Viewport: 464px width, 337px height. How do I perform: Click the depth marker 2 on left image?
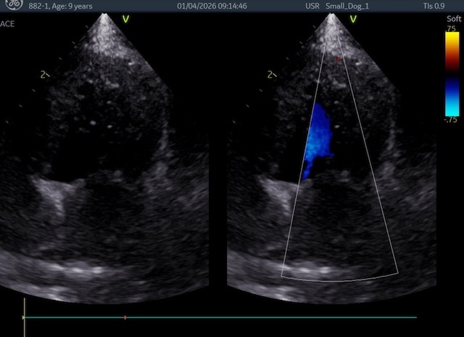pos(45,74)
